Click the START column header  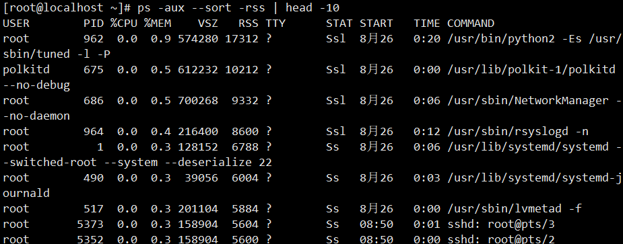point(376,24)
